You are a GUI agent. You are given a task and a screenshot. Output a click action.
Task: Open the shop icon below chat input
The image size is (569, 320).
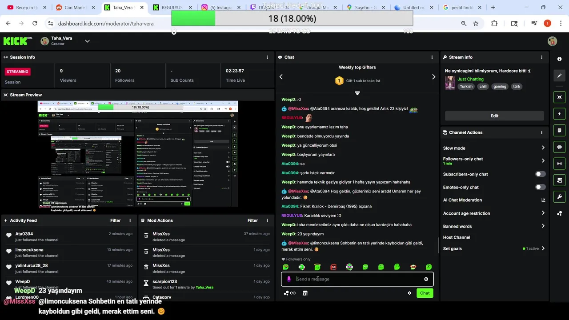tap(305, 293)
